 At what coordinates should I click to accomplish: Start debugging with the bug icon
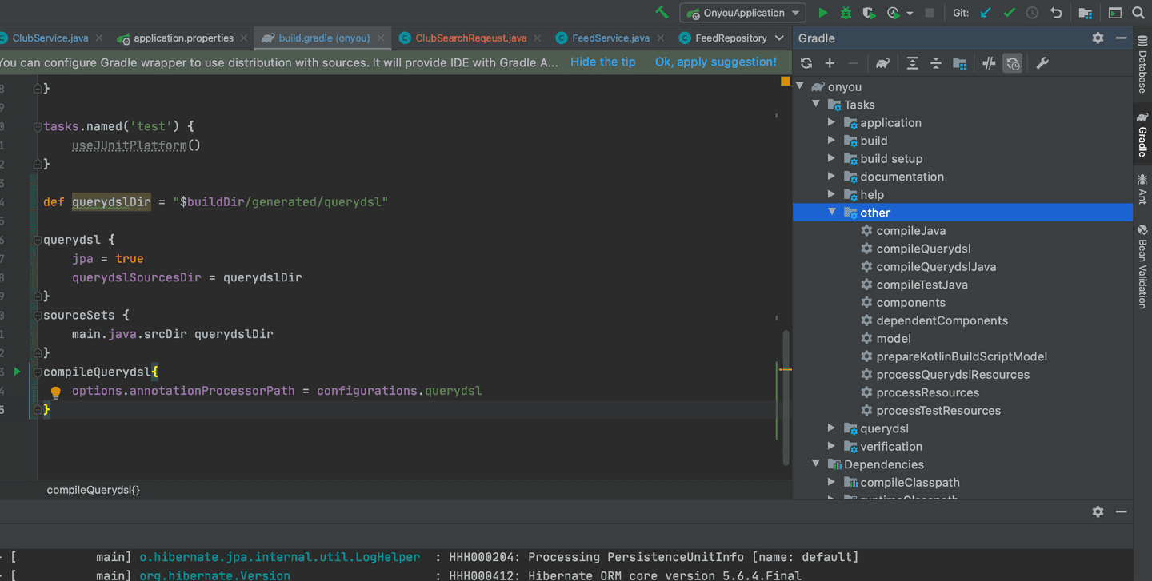point(846,13)
